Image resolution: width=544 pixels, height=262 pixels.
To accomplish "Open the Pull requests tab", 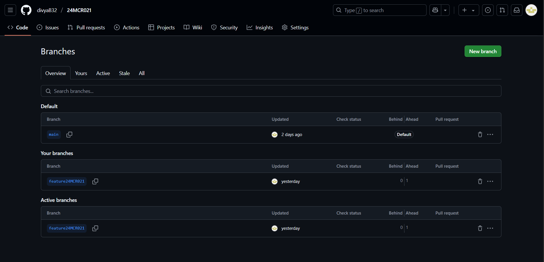I will pyautogui.click(x=86, y=28).
